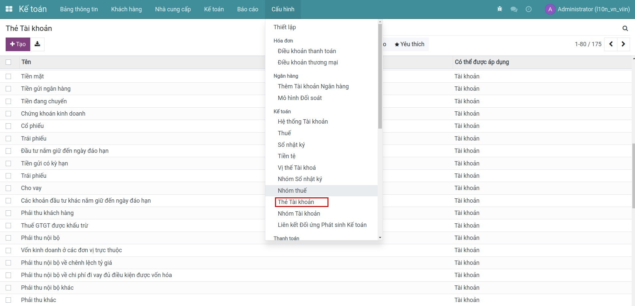Go to previous page of records
The height and width of the screenshot is (306, 635).
point(611,44)
